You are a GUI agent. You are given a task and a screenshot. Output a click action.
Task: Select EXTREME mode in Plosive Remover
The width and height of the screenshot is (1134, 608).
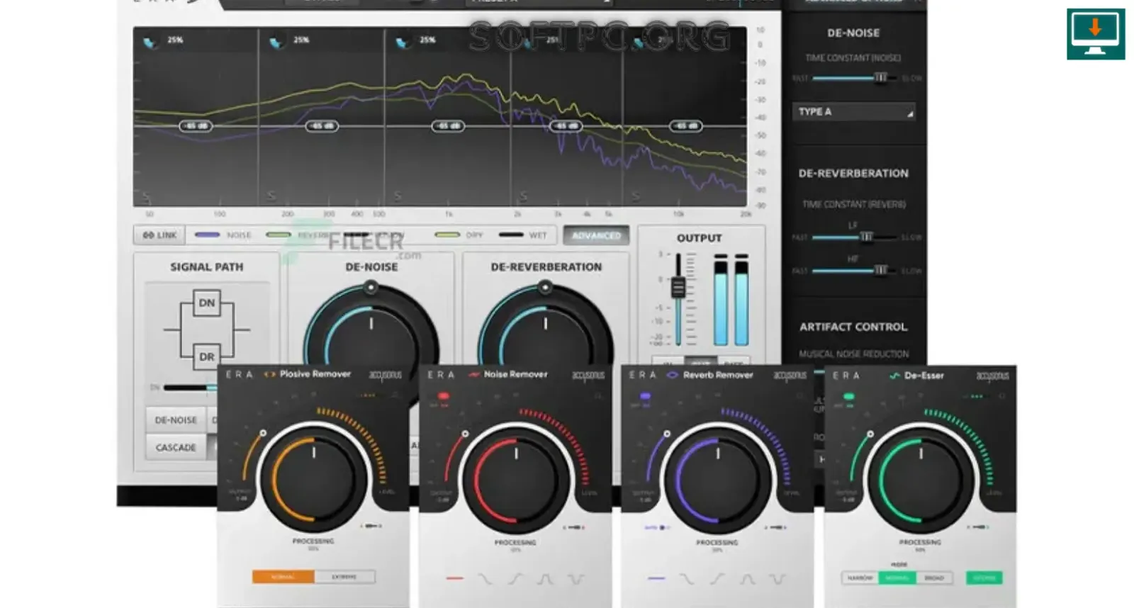coord(344,577)
